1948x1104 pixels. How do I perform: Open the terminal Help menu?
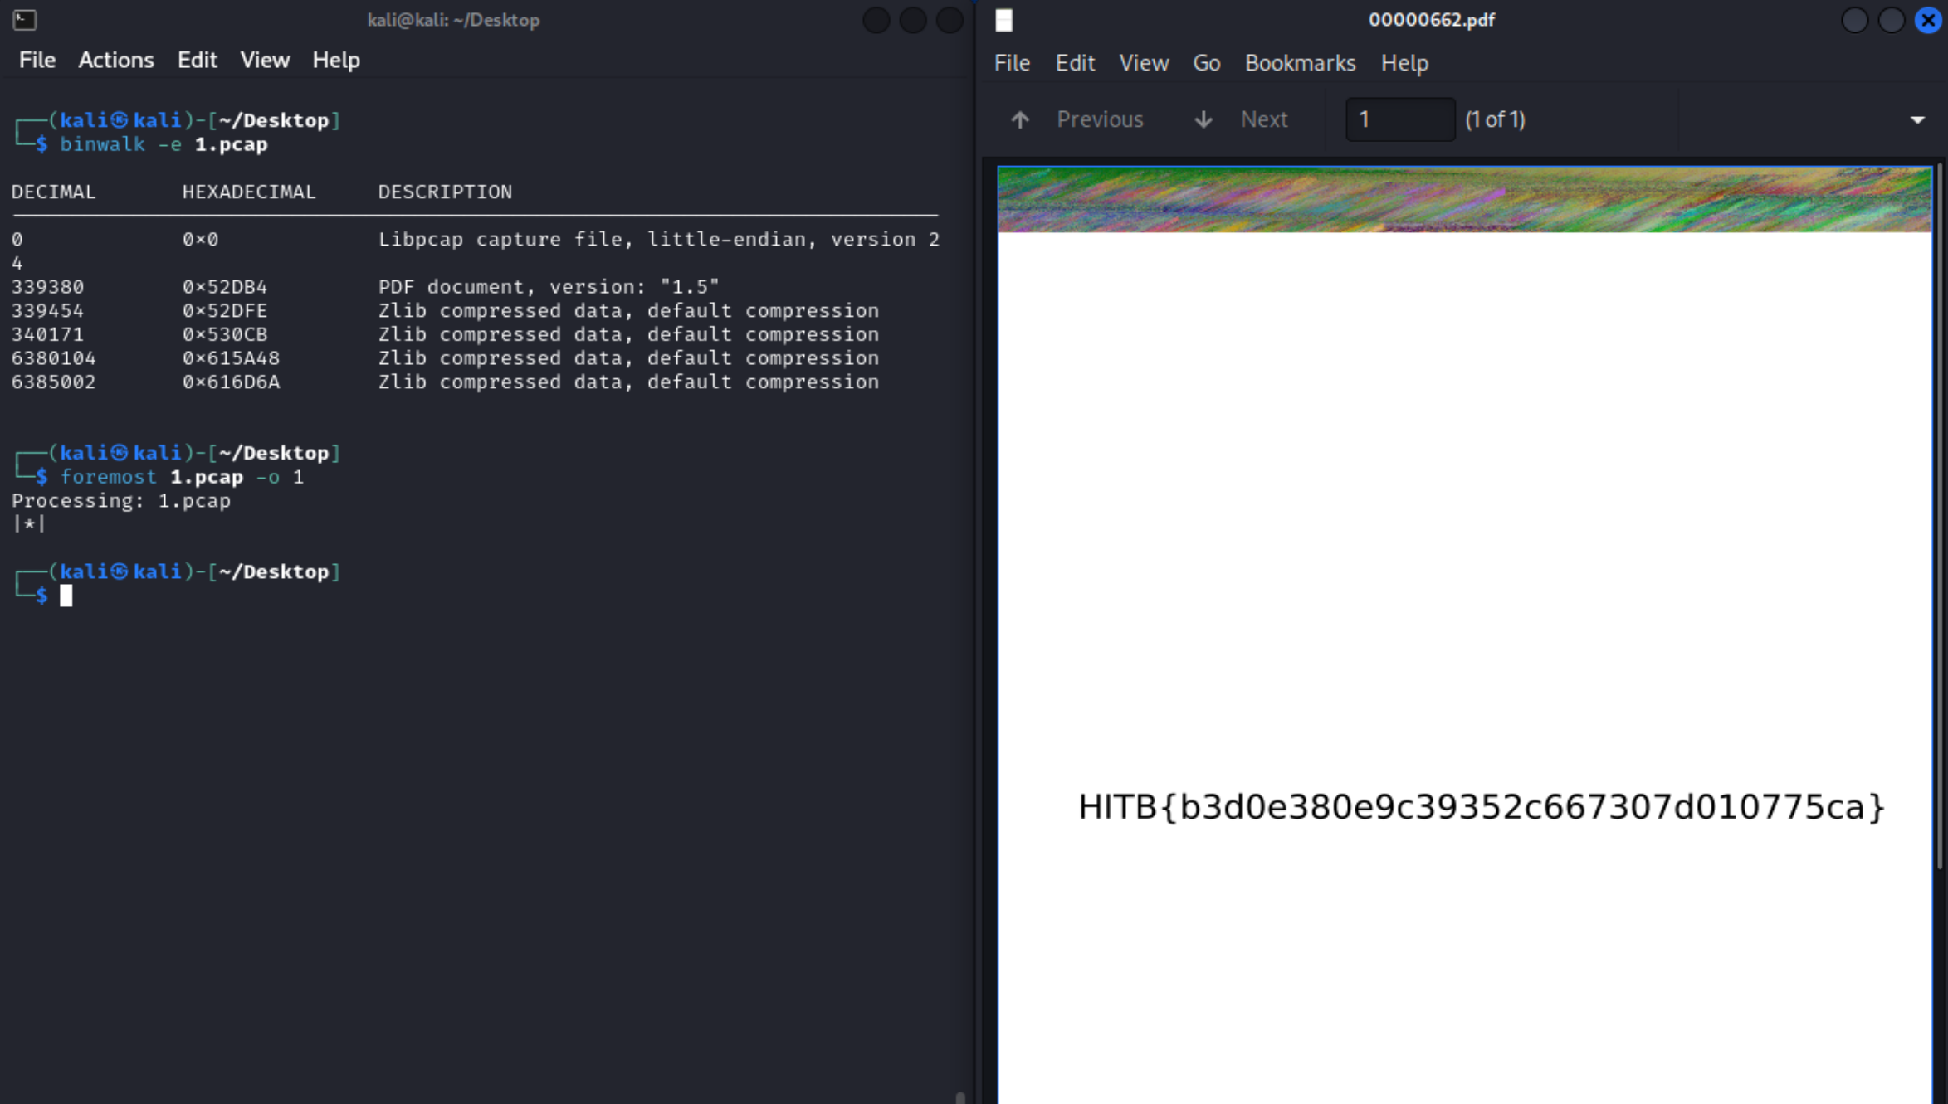tap(335, 60)
